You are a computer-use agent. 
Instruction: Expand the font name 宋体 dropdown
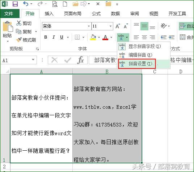89,26
